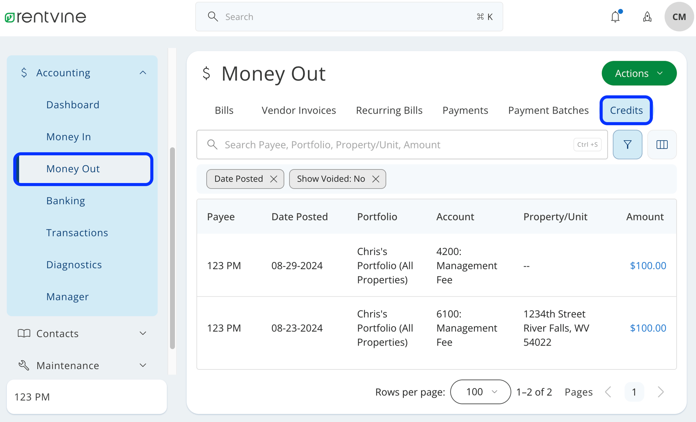Go to the next page arrow

pos(660,392)
